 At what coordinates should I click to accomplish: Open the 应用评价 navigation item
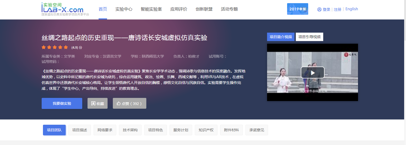pyautogui.click(x=179, y=9)
